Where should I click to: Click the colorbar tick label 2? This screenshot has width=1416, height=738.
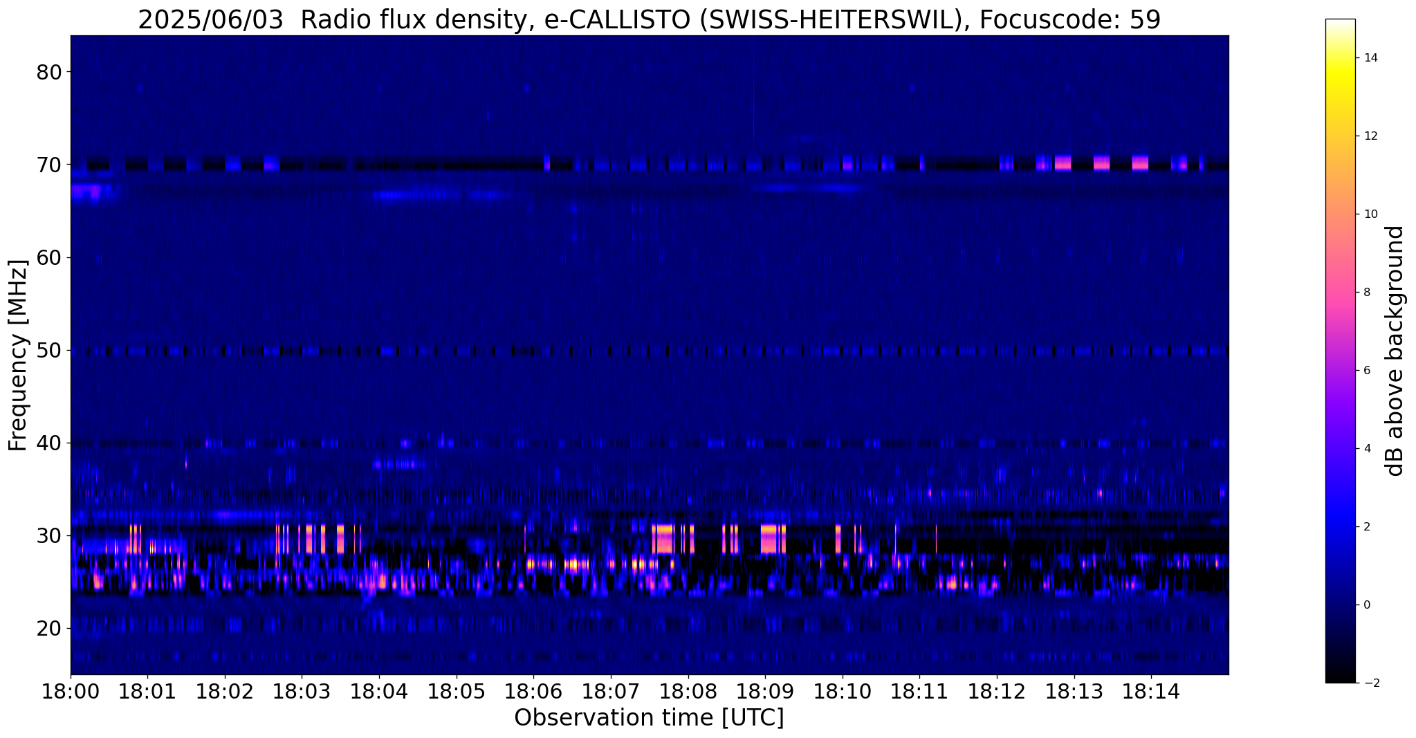click(x=1366, y=527)
